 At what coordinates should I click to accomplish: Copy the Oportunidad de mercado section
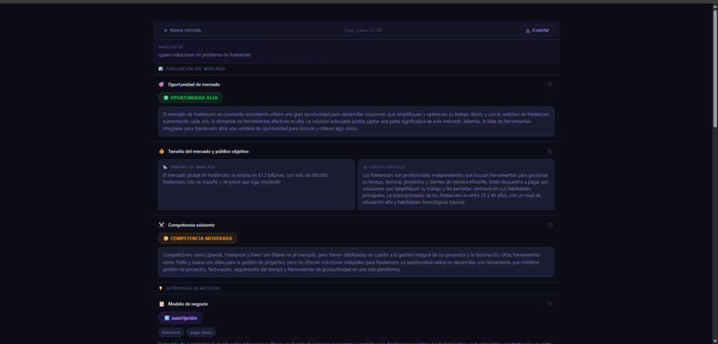pos(550,84)
